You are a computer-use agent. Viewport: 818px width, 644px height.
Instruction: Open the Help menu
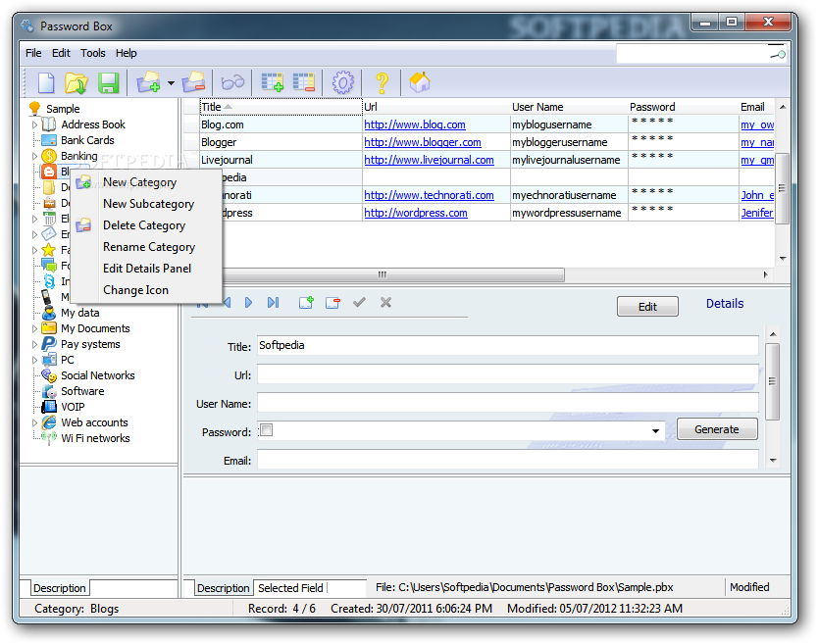(x=127, y=53)
